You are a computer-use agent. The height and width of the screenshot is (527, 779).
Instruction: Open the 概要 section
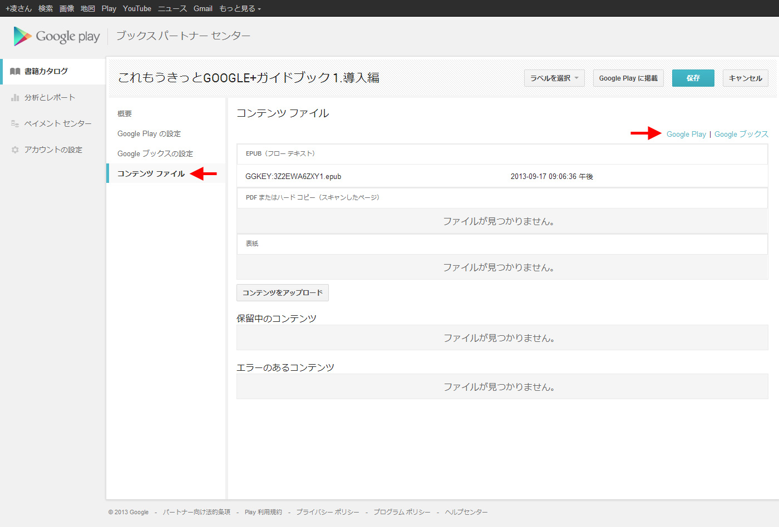pos(125,113)
